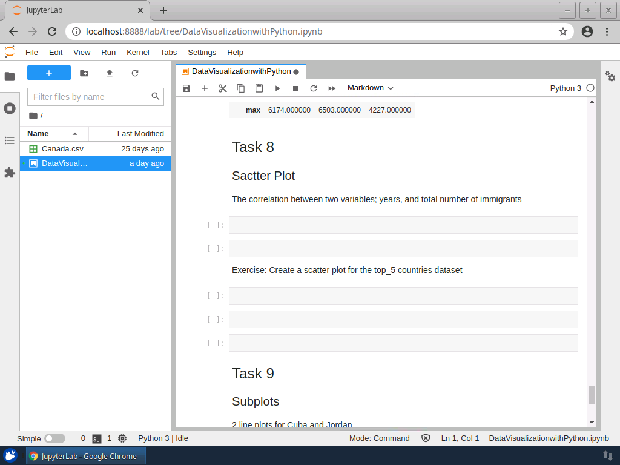Open the Extension Manager puzzle icon
Image resolution: width=620 pixels, height=465 pixels.
coord(10,173)
